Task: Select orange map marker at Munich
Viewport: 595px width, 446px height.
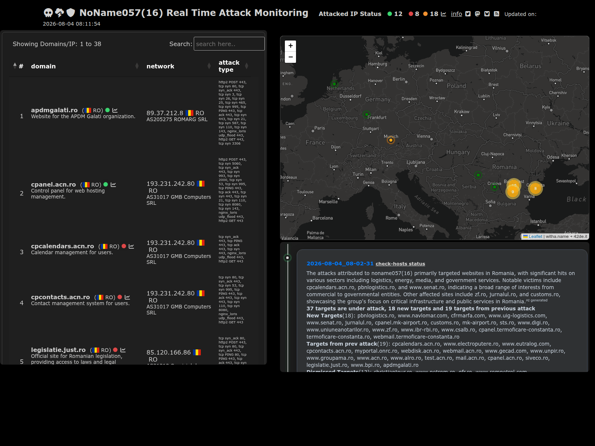Action: (x=390, y=140)
